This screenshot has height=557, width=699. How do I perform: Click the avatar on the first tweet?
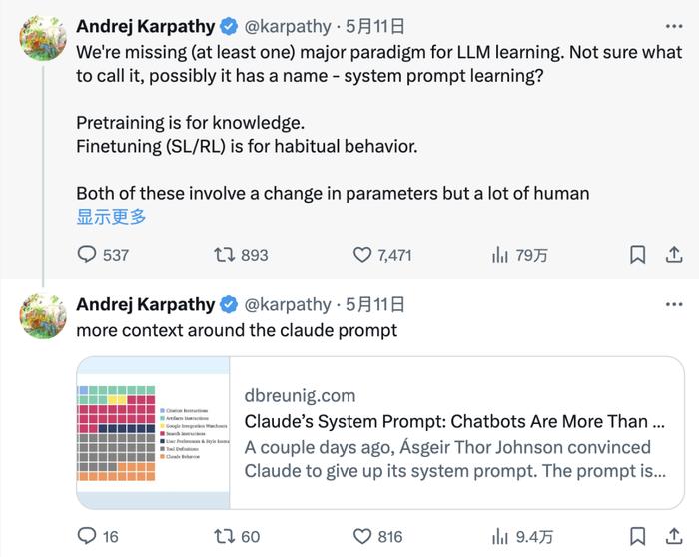tap(43, 37)
